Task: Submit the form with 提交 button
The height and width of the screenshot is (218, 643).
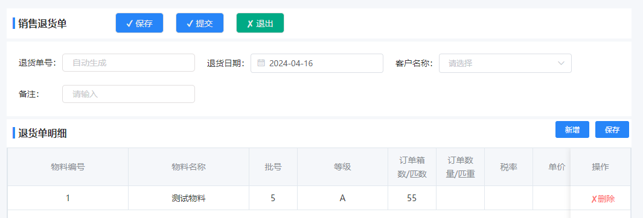Action: 200,23
